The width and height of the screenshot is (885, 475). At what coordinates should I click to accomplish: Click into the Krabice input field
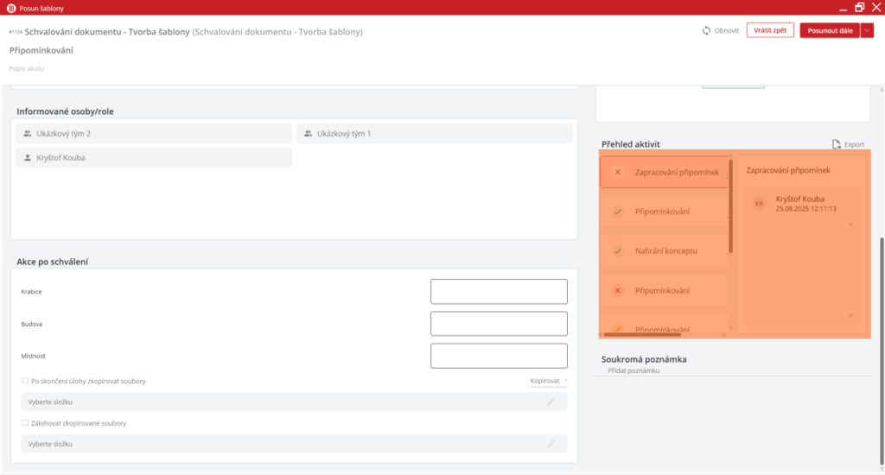pyautogui.click(x=499, y=292)
